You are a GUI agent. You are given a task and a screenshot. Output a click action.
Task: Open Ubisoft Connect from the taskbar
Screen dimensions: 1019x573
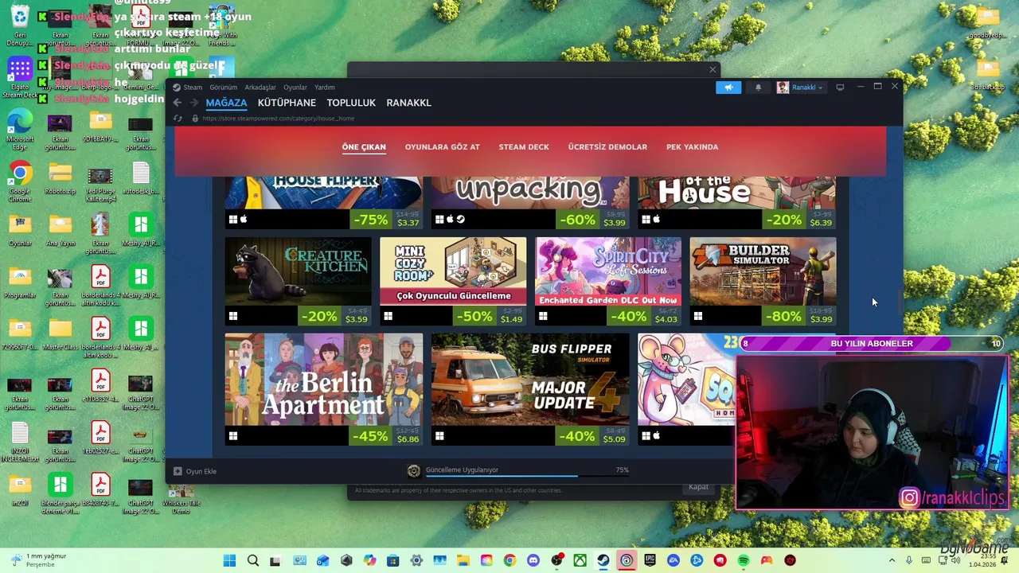(x=627, y=561)
